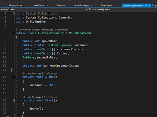Open 0 references link above Awake
Image resolution: width=157 pixels, height=117 pixels.
coord(50,73)
